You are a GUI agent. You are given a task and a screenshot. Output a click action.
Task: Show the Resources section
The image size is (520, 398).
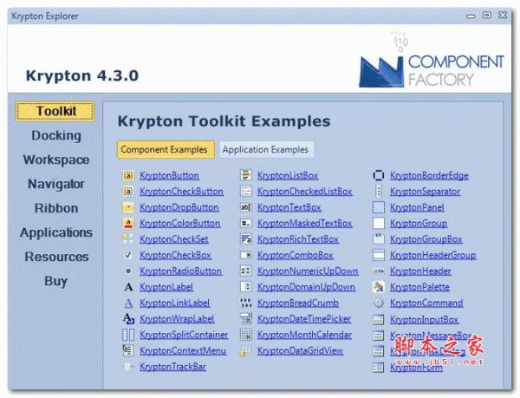[x=56, y=257]
